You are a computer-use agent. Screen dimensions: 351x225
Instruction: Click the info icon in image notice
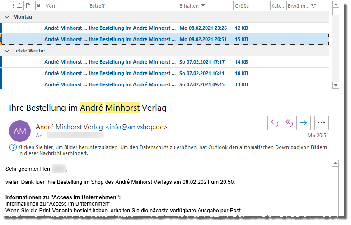point(13,147)
